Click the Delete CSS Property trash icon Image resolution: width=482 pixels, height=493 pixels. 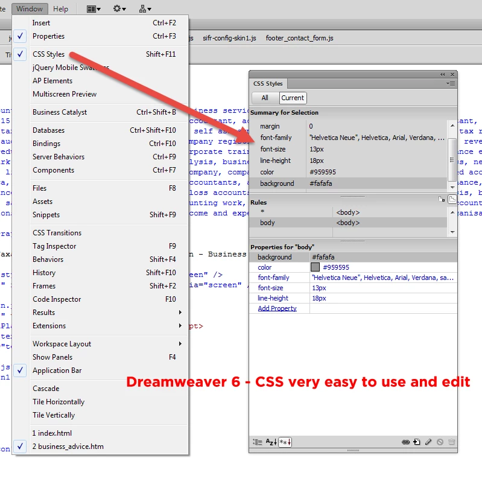[x=451, y=442]
